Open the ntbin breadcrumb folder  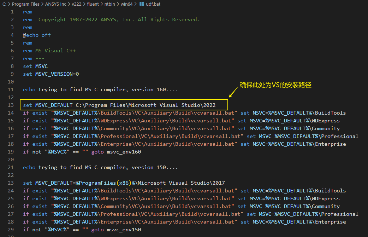coord(109,4)
